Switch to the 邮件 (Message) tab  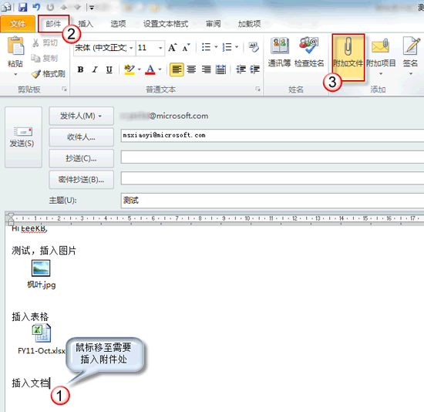(x=53, y=24)
